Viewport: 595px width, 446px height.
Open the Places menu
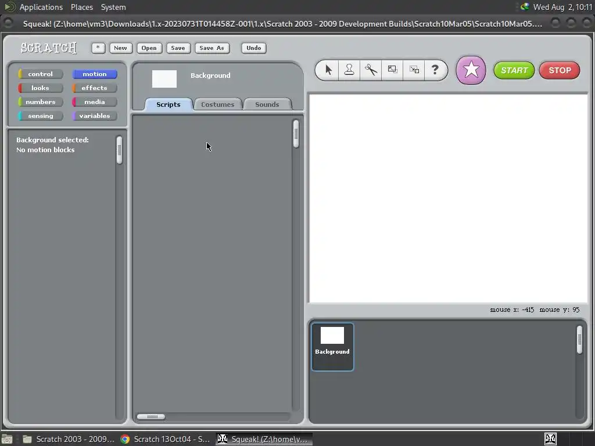click(x=81, y=7)
